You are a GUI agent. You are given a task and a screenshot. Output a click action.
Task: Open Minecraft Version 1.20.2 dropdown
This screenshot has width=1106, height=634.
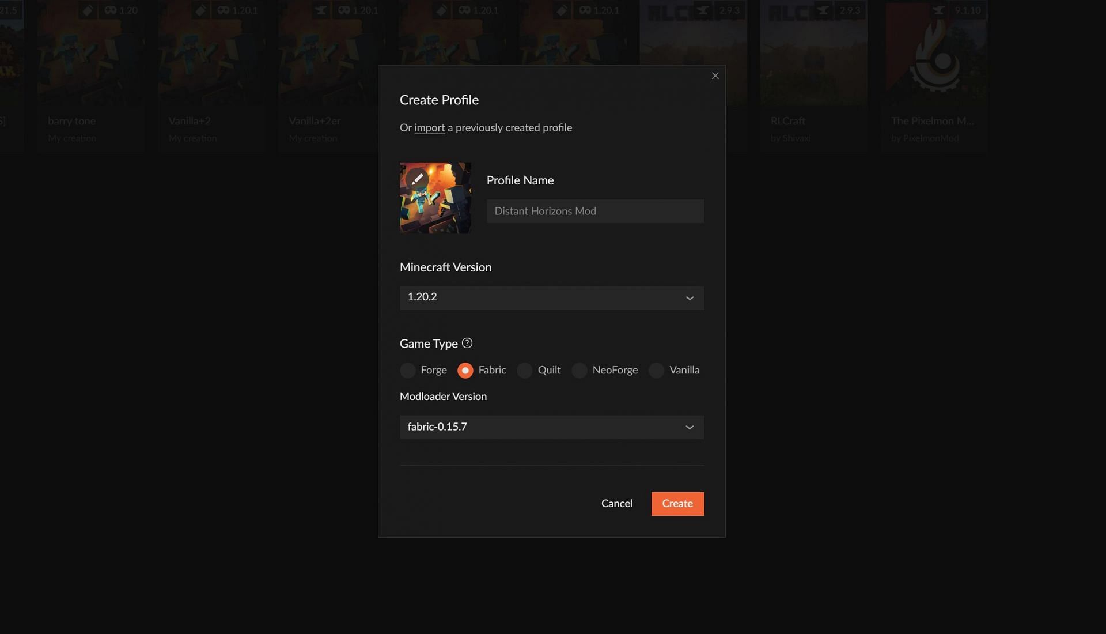551,298
